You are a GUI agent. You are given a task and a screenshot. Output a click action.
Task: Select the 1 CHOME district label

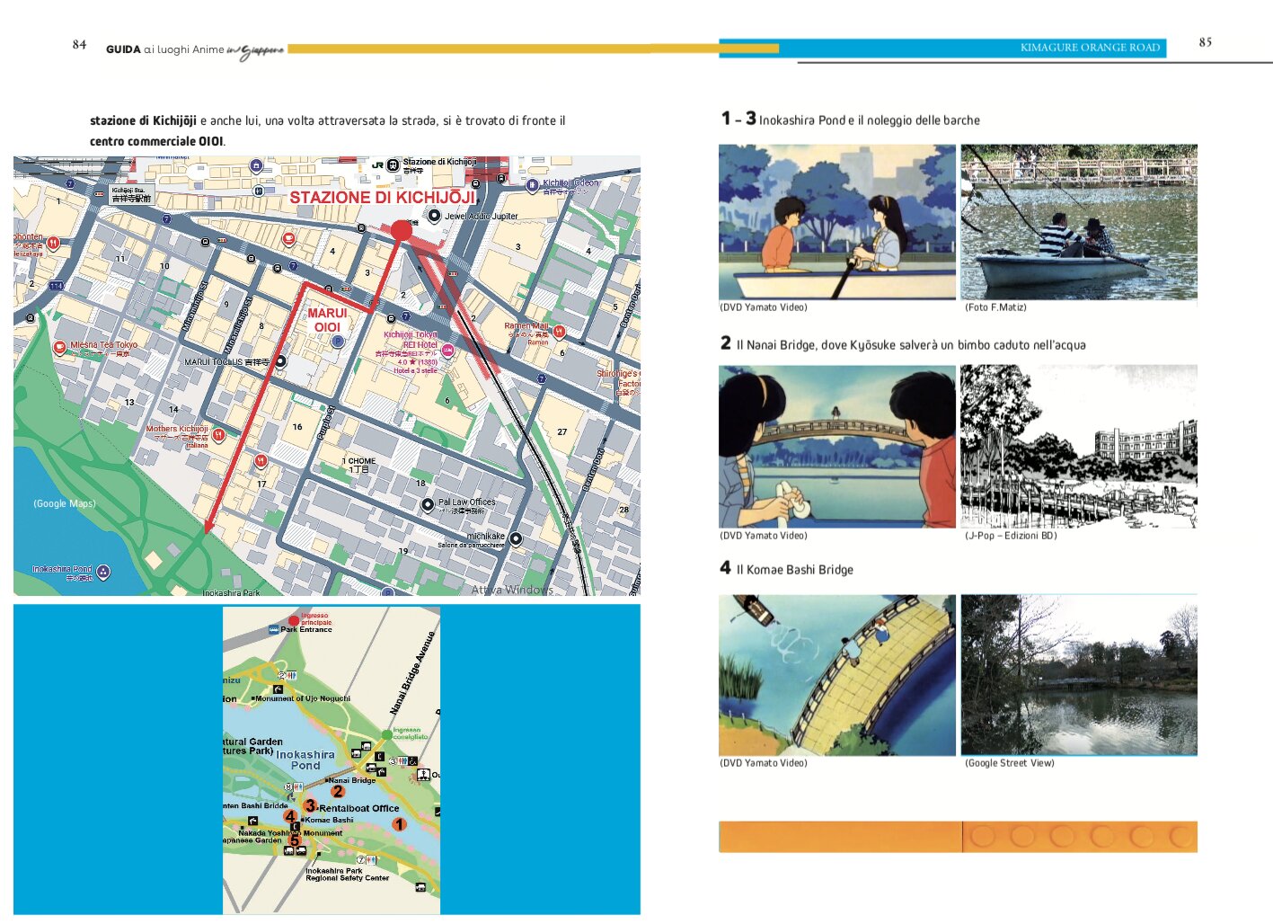(x=359, y=465)
